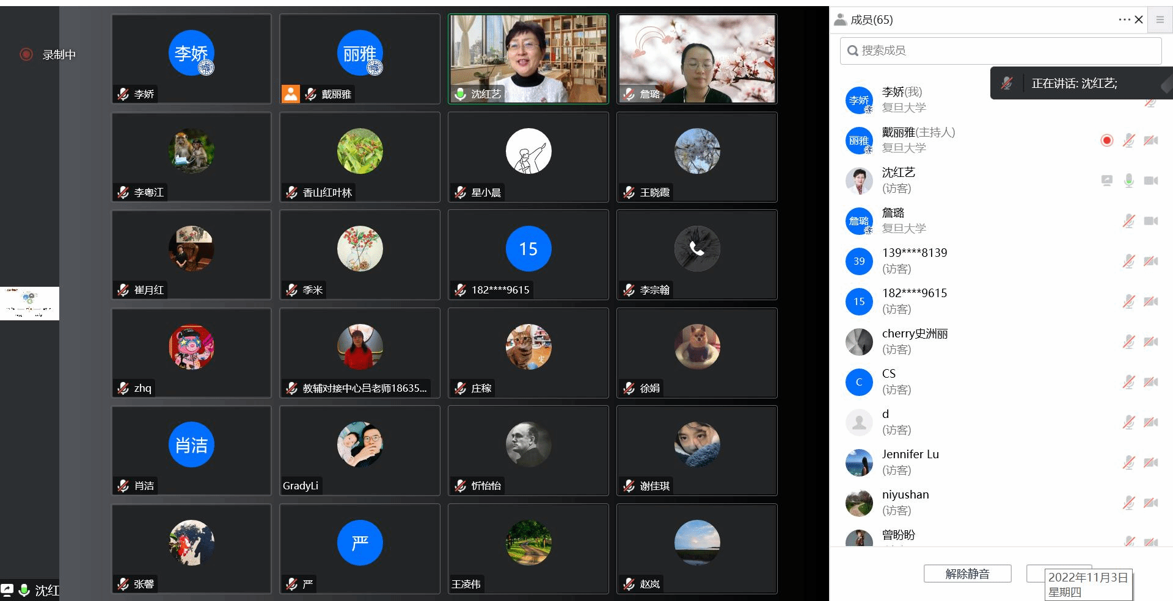Click the muted mic icon in speaking banner
This screenshot has width=1173, height=601.
1007,84
